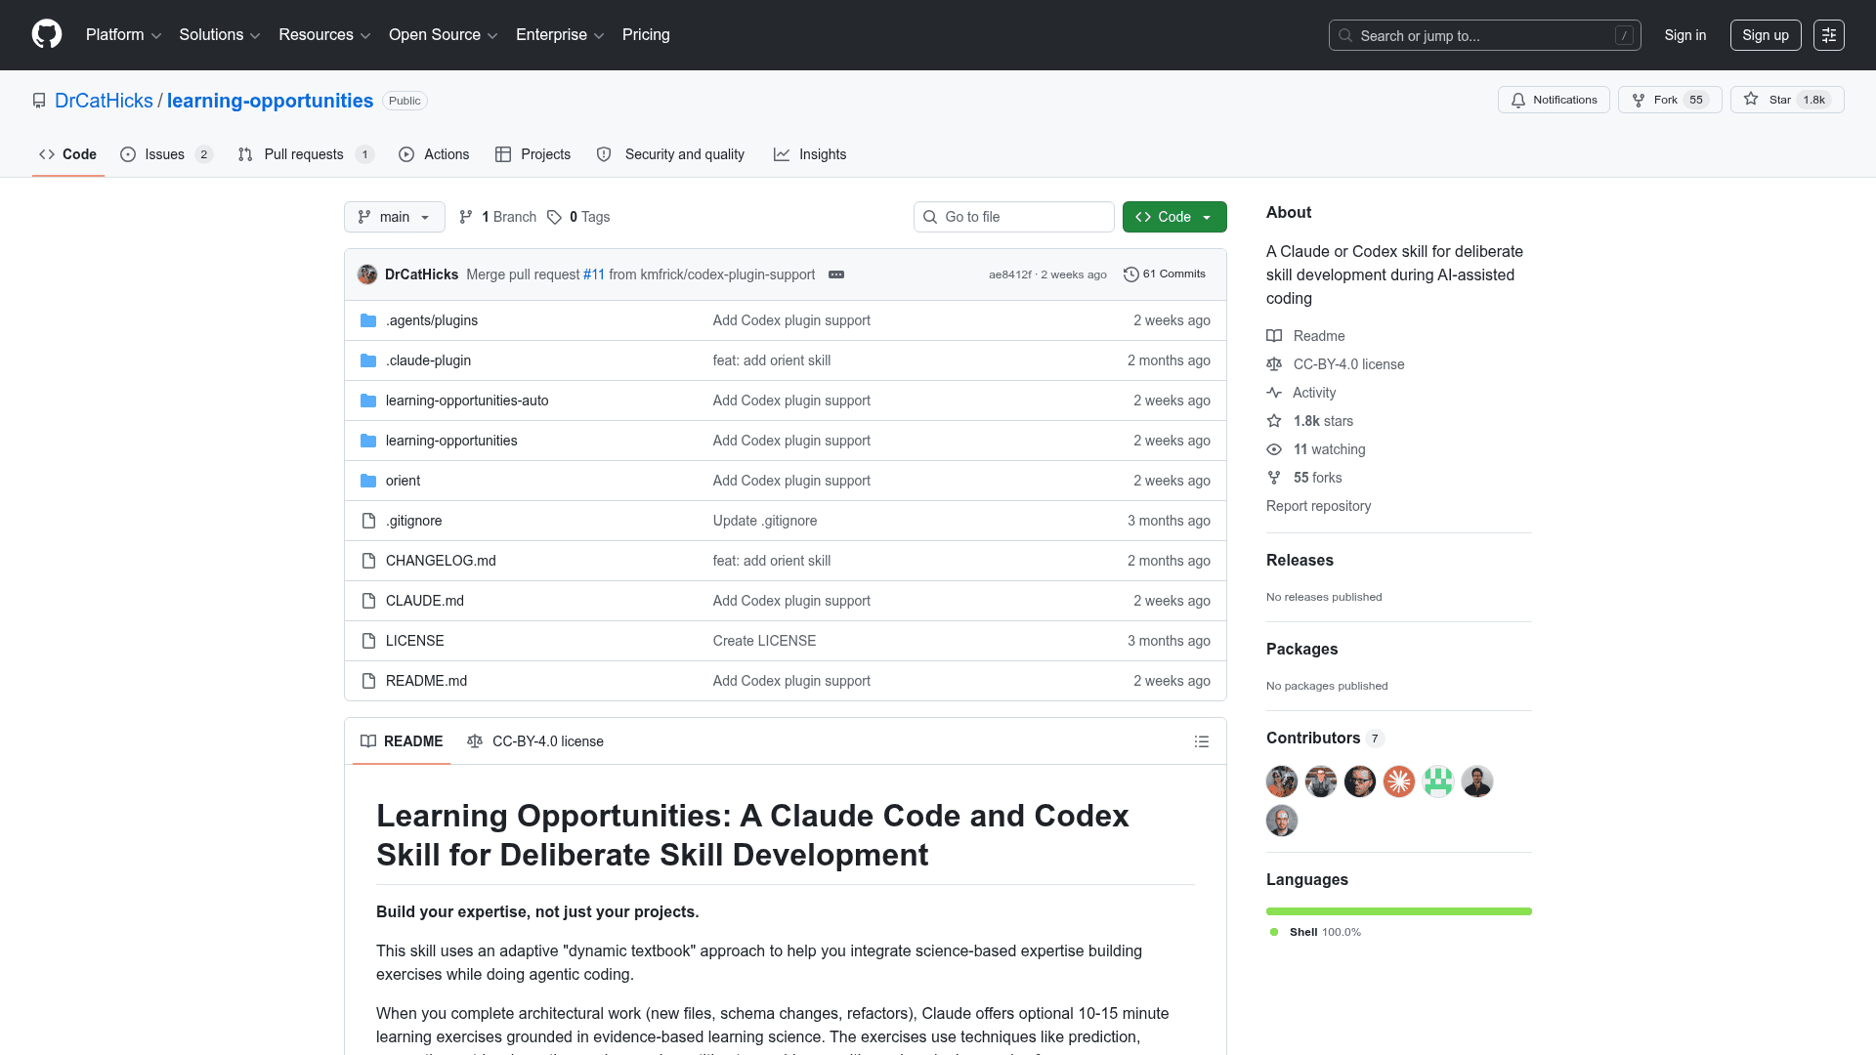Open the Insights tab
The width and height of the screenshot is (1876, 1055).
click(810, 154)
